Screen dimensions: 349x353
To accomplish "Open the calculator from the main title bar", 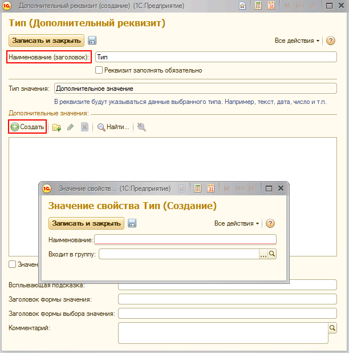I will (x=258, y=6).
